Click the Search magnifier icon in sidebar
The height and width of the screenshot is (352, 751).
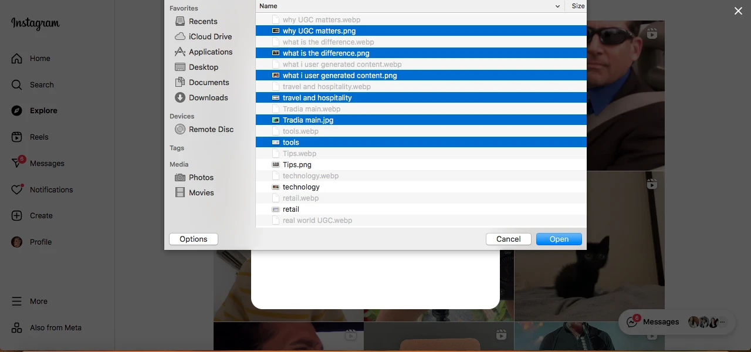[17, 85]
